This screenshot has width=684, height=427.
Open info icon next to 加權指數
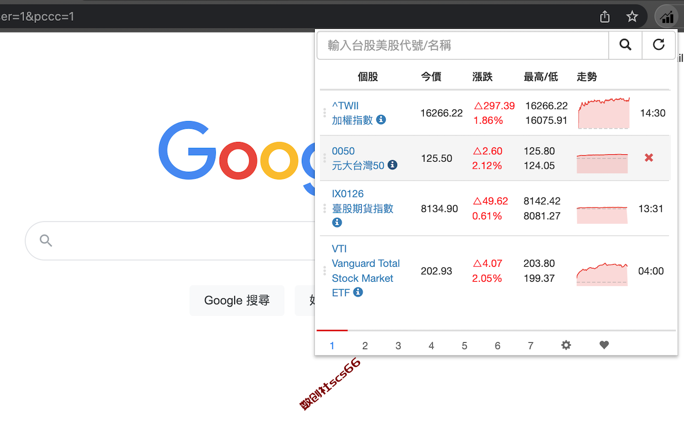[x=381, y=120]
